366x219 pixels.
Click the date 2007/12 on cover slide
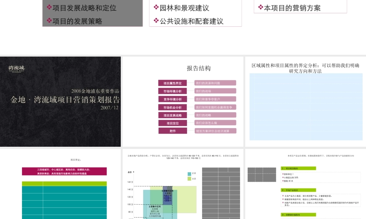click(x=109, y=108)
